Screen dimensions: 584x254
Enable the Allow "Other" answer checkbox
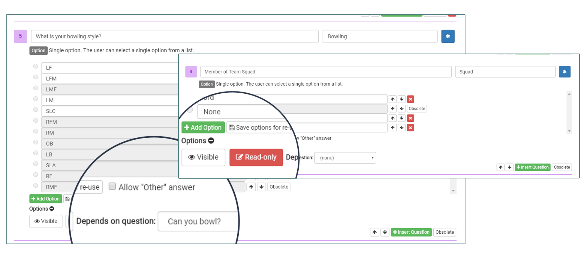(112, 186)
